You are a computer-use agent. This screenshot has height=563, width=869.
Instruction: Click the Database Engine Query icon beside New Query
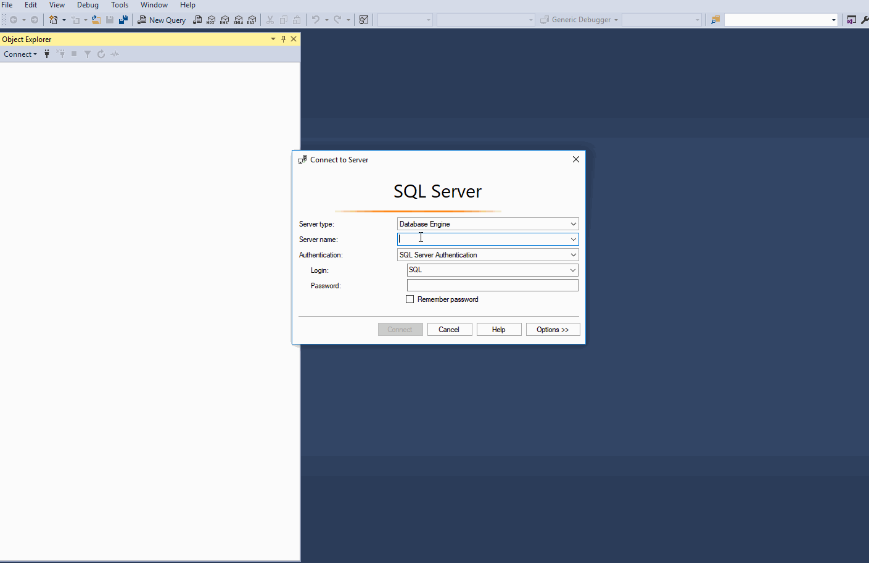pyautogui.click(x=197, y=20)
